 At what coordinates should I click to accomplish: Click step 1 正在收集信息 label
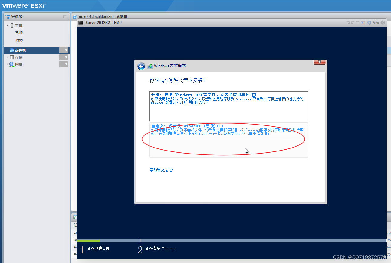[x=99, y=248]
